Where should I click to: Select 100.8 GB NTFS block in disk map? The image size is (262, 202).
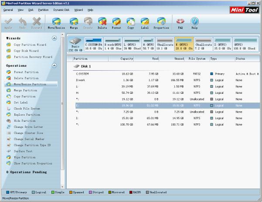(245, 44)
